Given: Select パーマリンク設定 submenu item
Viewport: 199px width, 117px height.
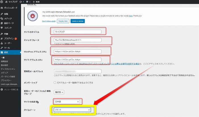Looking at the screenshot, I should pos(9,77).
